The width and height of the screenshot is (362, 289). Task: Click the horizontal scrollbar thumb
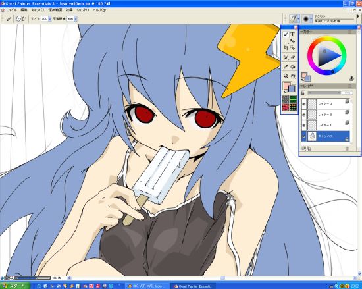(222, 278)
